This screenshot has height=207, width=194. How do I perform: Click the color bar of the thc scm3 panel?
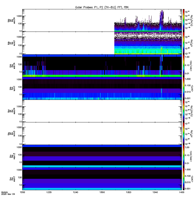pyautogui.click(x=183, y=134)
